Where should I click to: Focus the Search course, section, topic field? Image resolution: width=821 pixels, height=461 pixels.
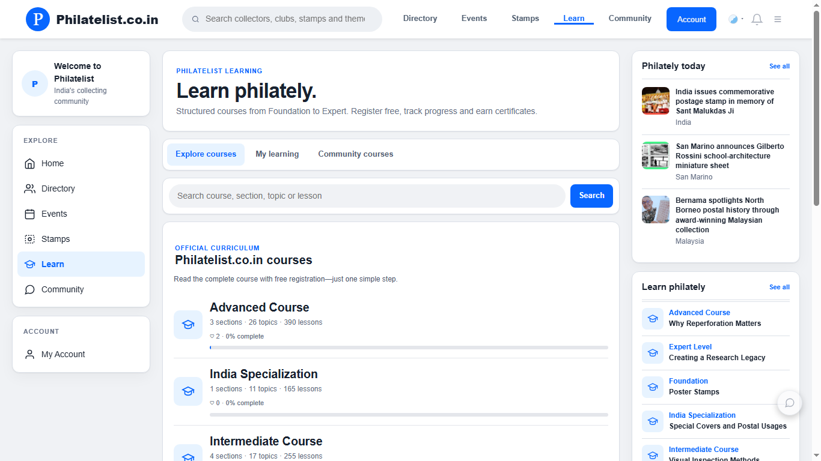367,196
